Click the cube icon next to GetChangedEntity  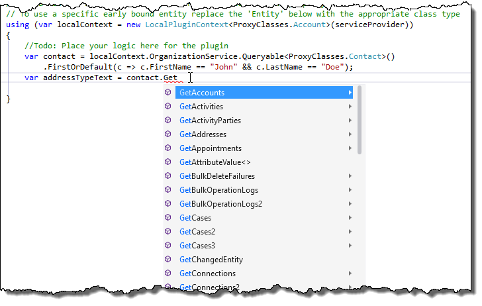[x=168, y=259]
